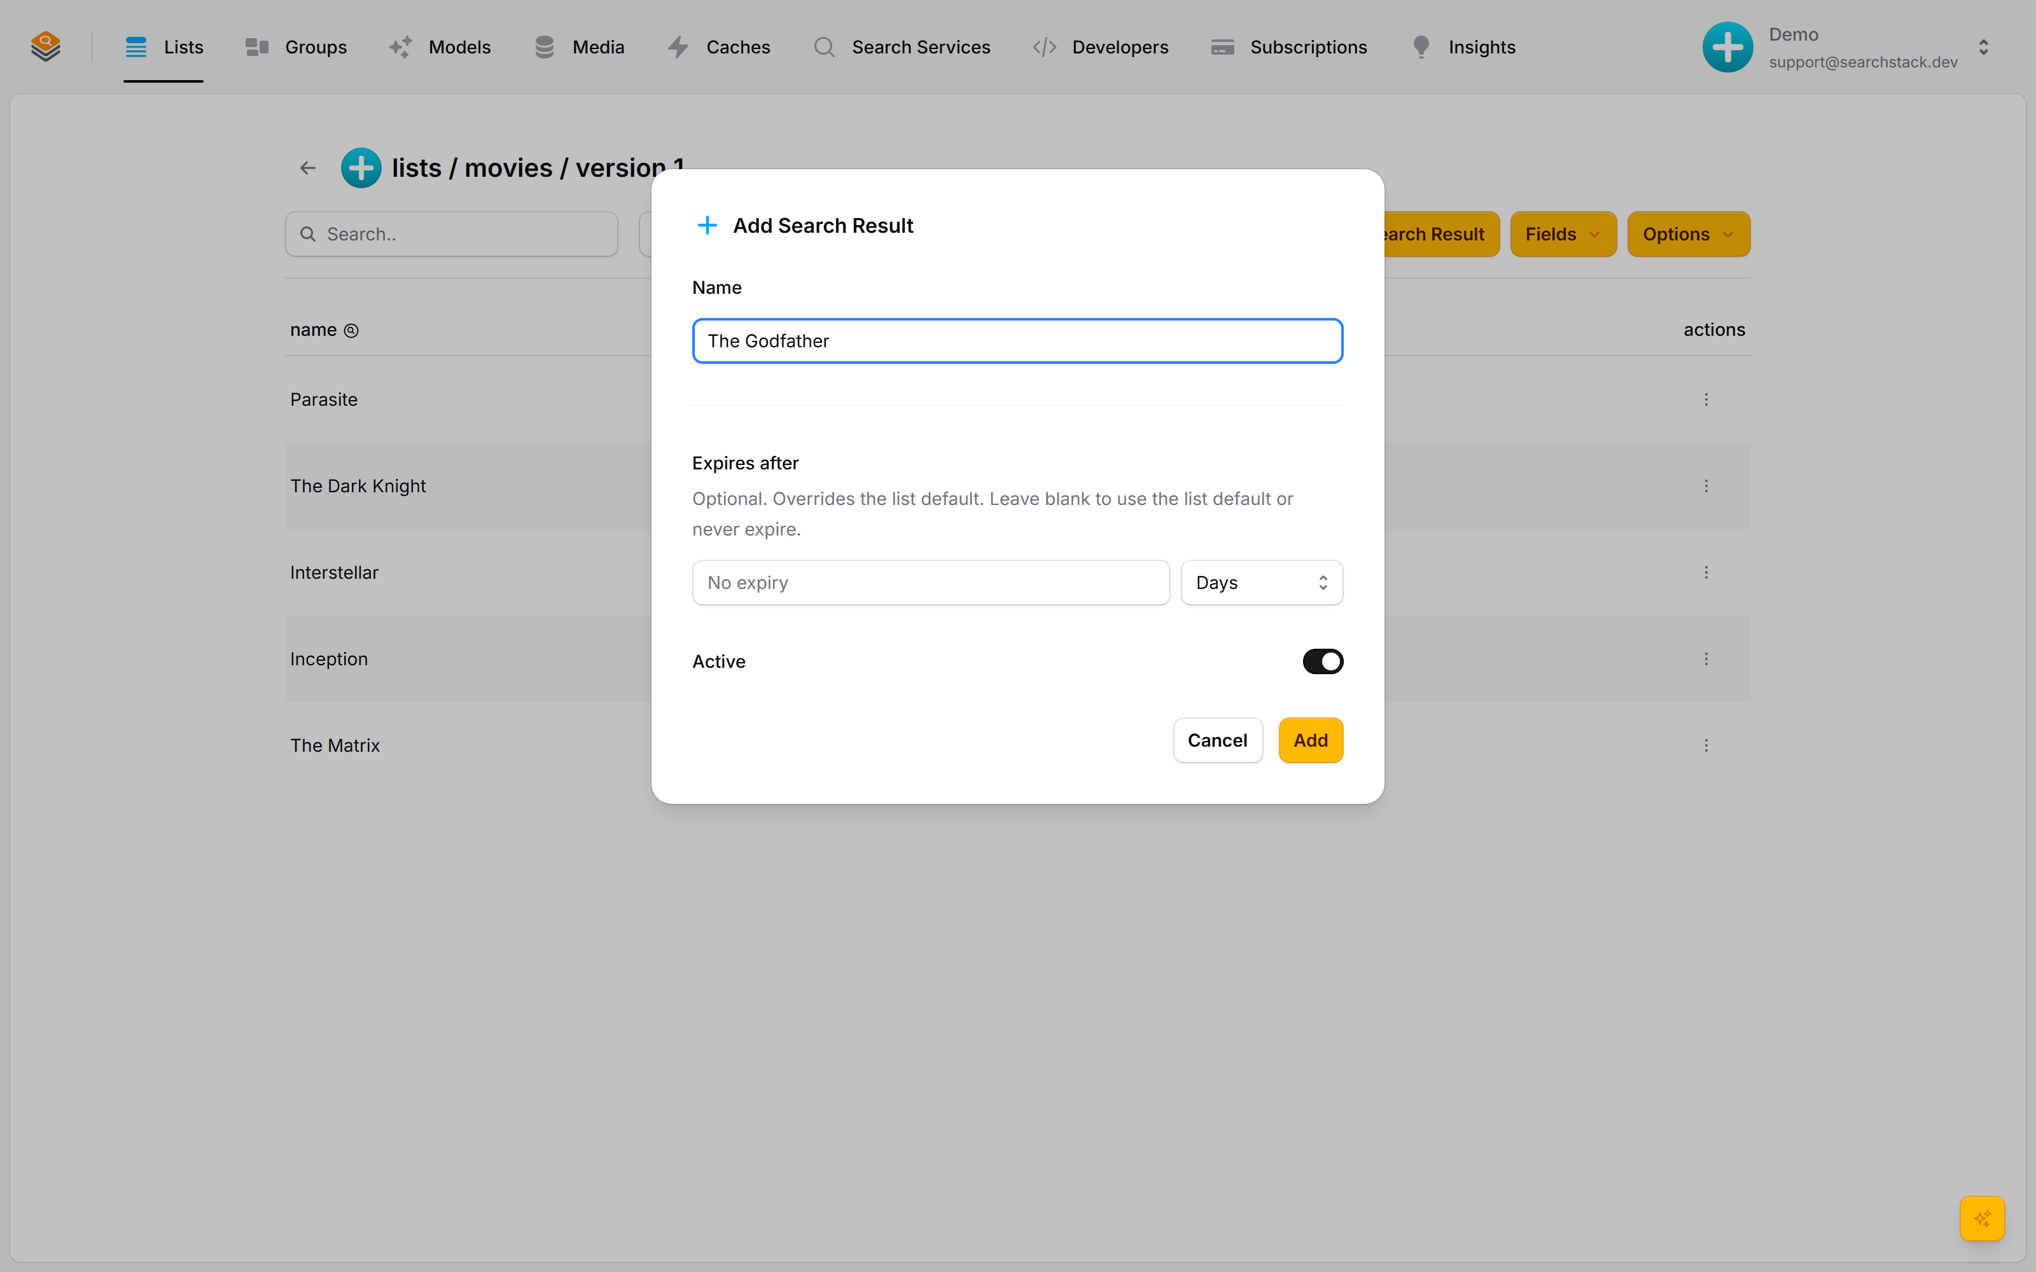
Task: Click the Caches lightning icon
Action: (x=678, y=47)
